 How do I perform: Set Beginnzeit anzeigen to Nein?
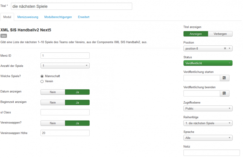(53, 103)
